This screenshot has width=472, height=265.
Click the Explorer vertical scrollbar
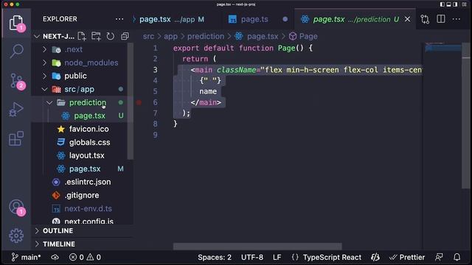[131, 101]
